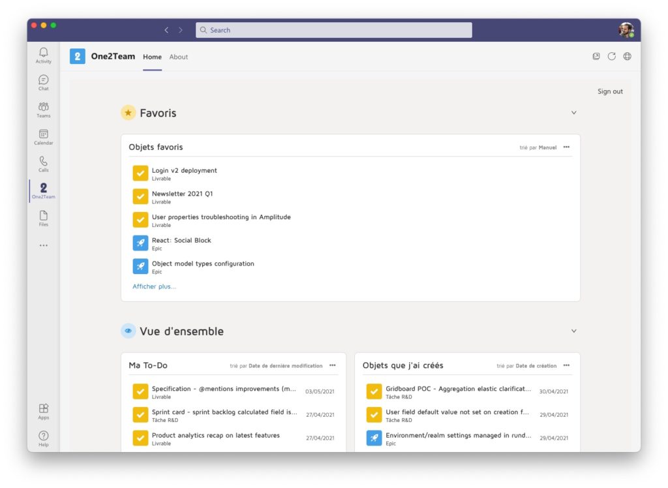This screenshot has height=488, width=668.
Task: Click Afficher plus link
Action: click(154, 286)
